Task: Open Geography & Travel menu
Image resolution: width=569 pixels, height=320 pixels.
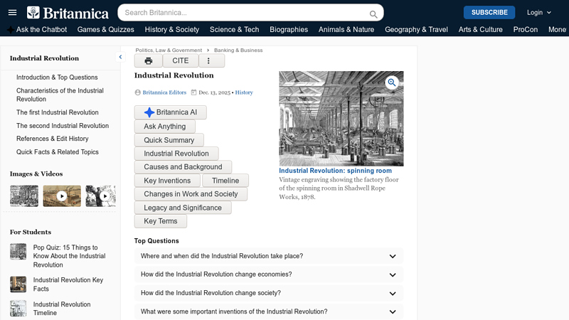Action: [x=416, y=29]
